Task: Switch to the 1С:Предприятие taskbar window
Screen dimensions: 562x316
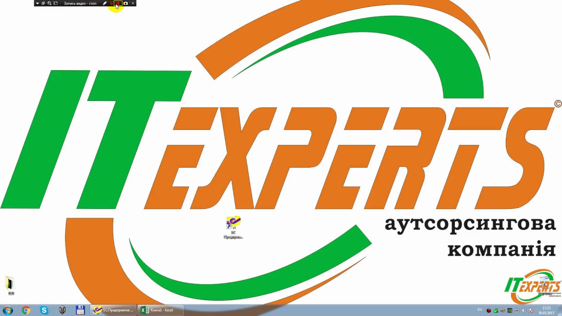Action: [113, 310]
